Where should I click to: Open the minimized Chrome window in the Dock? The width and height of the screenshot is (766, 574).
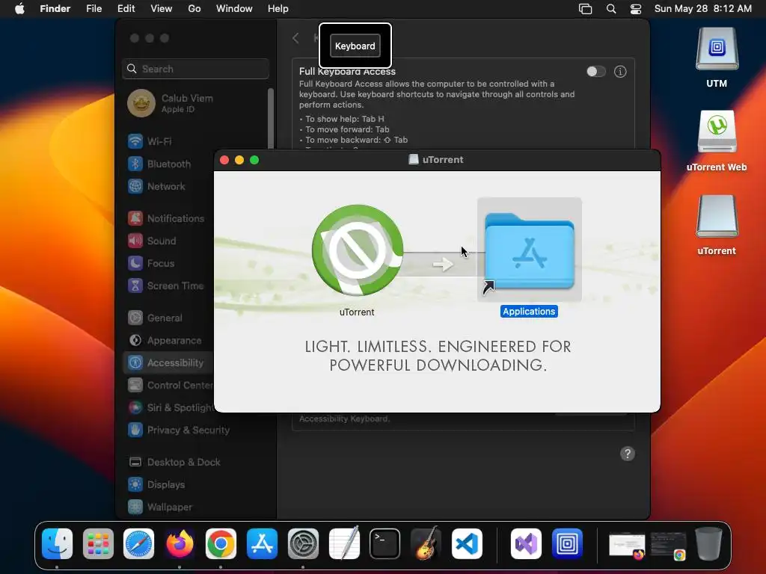pos(668,546)
